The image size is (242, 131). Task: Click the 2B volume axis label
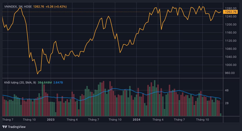(227, 103)
